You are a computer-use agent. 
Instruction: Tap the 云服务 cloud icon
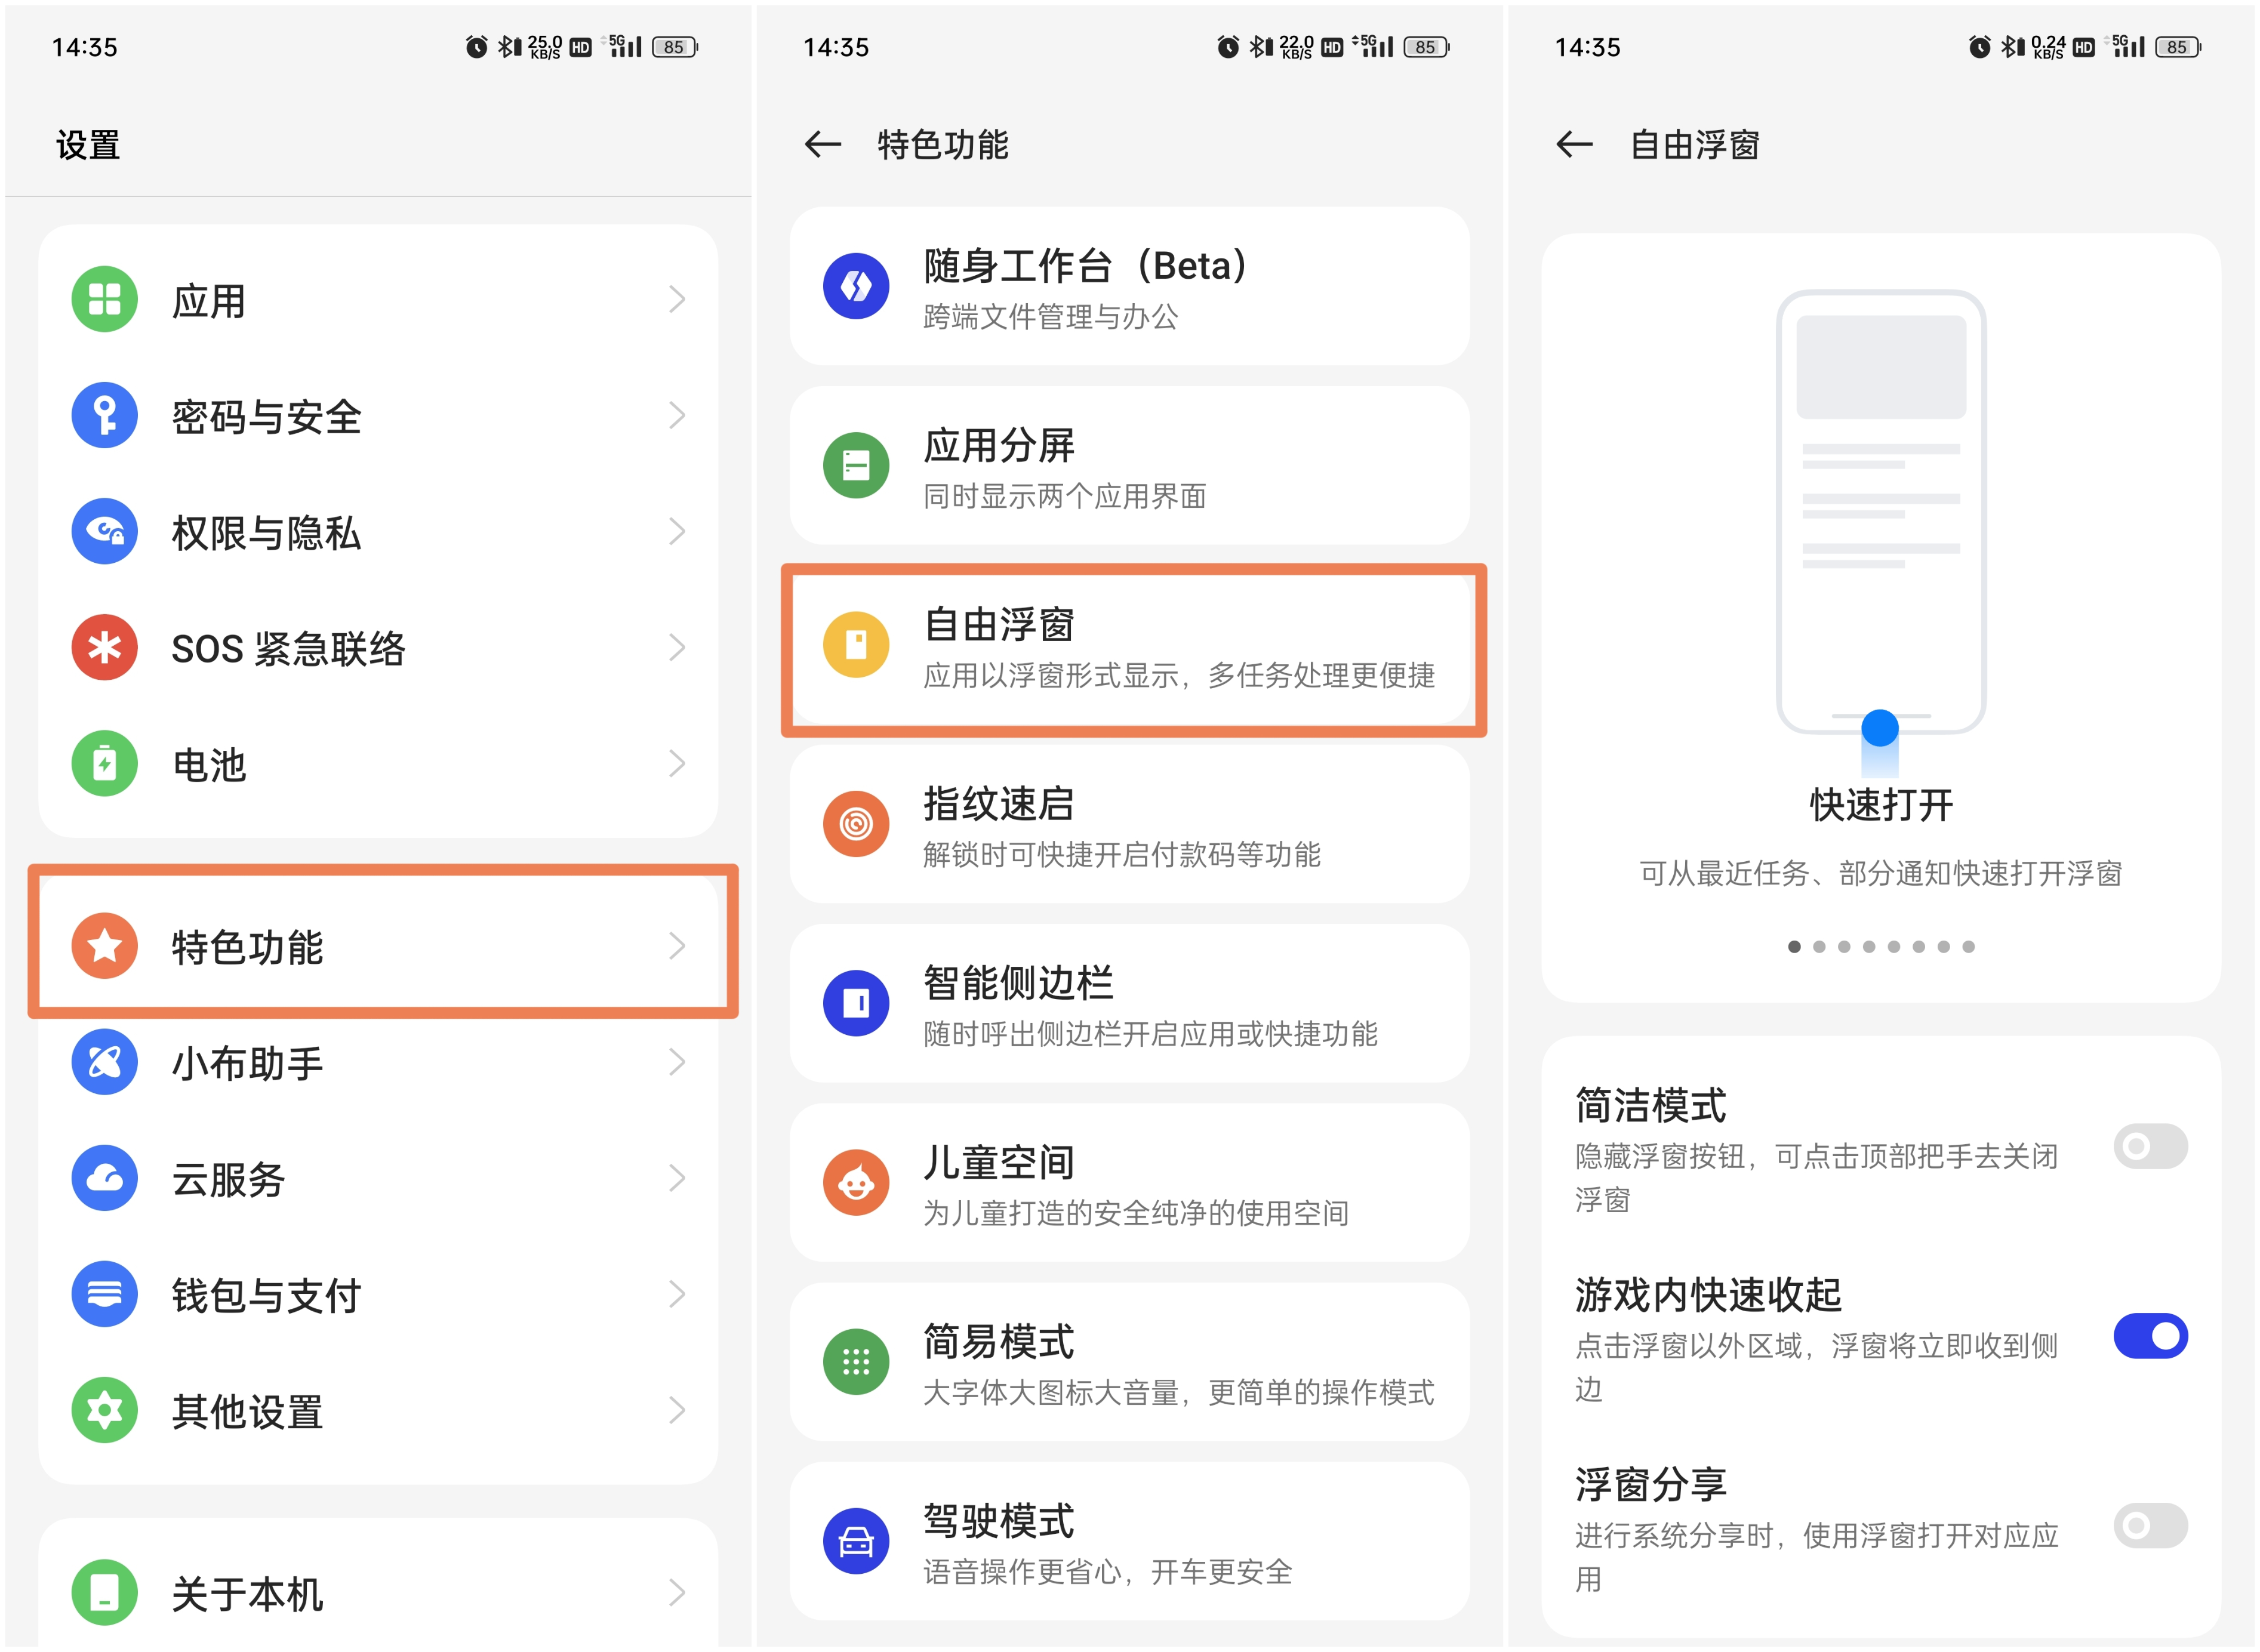tap(104, 1178)
